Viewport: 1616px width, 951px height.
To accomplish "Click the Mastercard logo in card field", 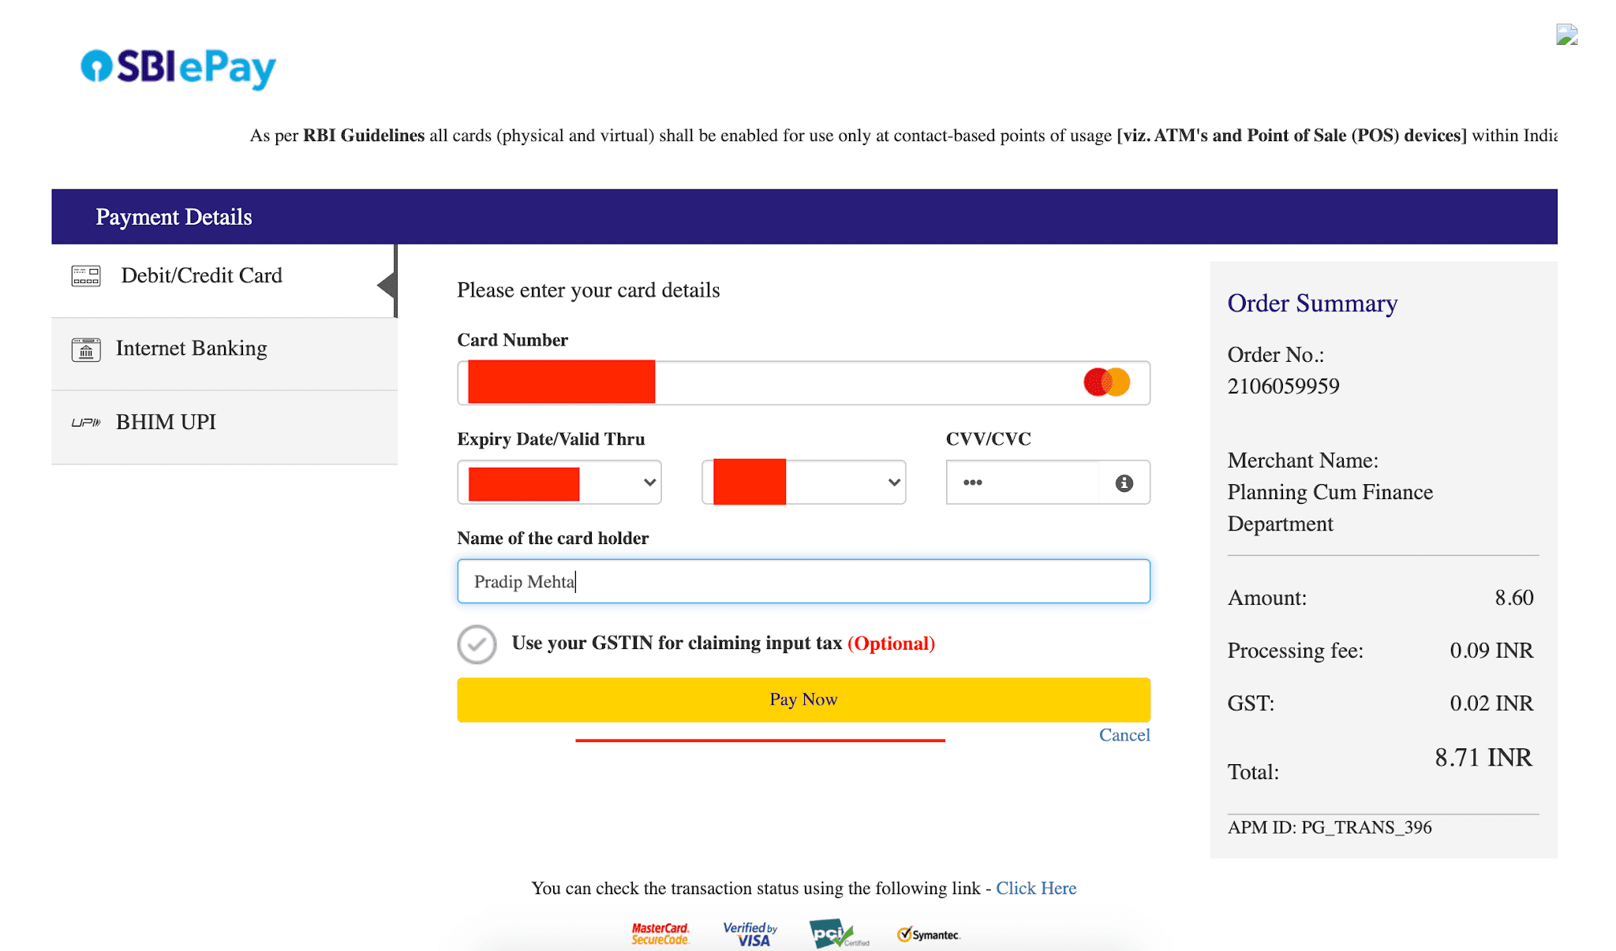I will coord(1106,382).
